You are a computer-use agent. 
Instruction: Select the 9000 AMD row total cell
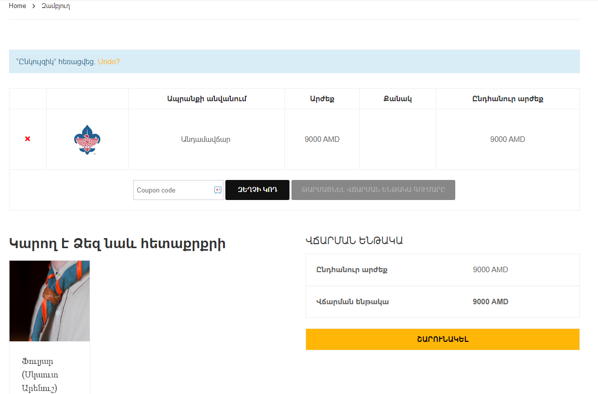(508, 139)
